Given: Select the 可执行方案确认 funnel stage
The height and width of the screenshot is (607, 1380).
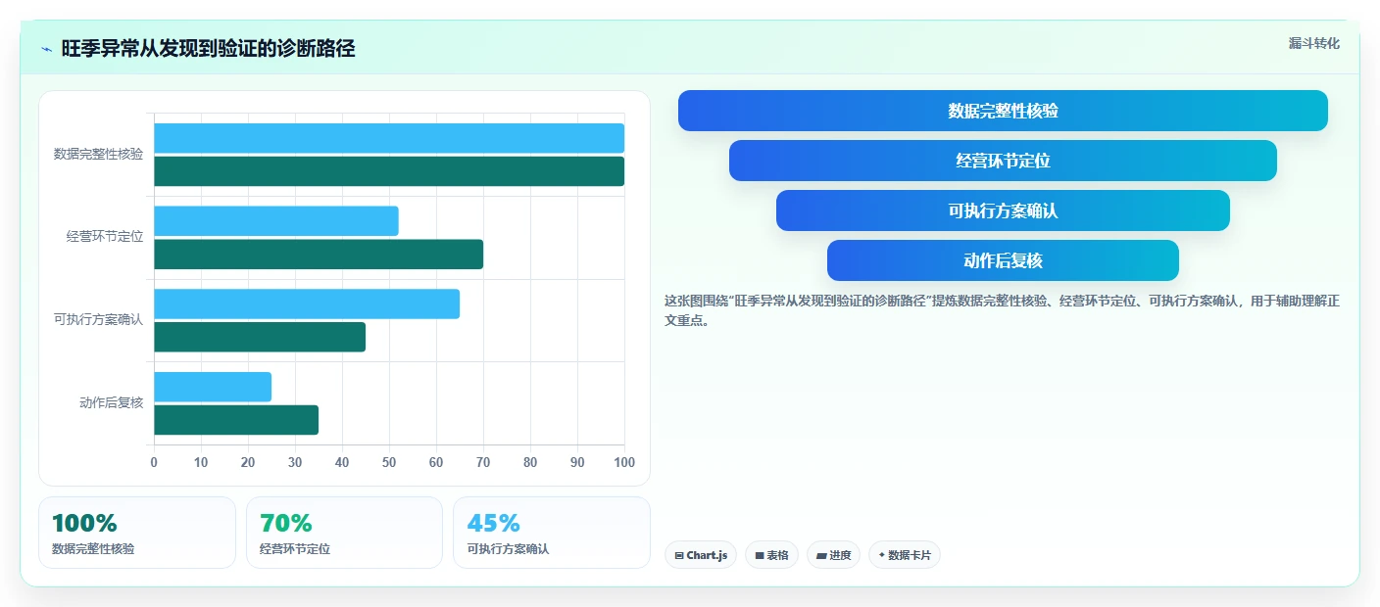Looking at the screenshot, I should click(x=1003, y=210).
